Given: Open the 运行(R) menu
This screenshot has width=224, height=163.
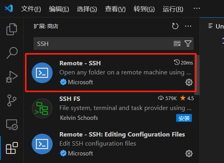Looking at the screenshot, I should 173,9.
